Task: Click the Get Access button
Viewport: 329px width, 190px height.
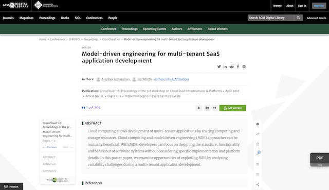Action: coord(233,108)
